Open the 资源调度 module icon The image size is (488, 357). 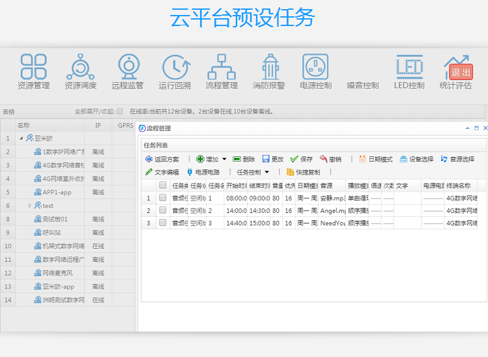80,66
